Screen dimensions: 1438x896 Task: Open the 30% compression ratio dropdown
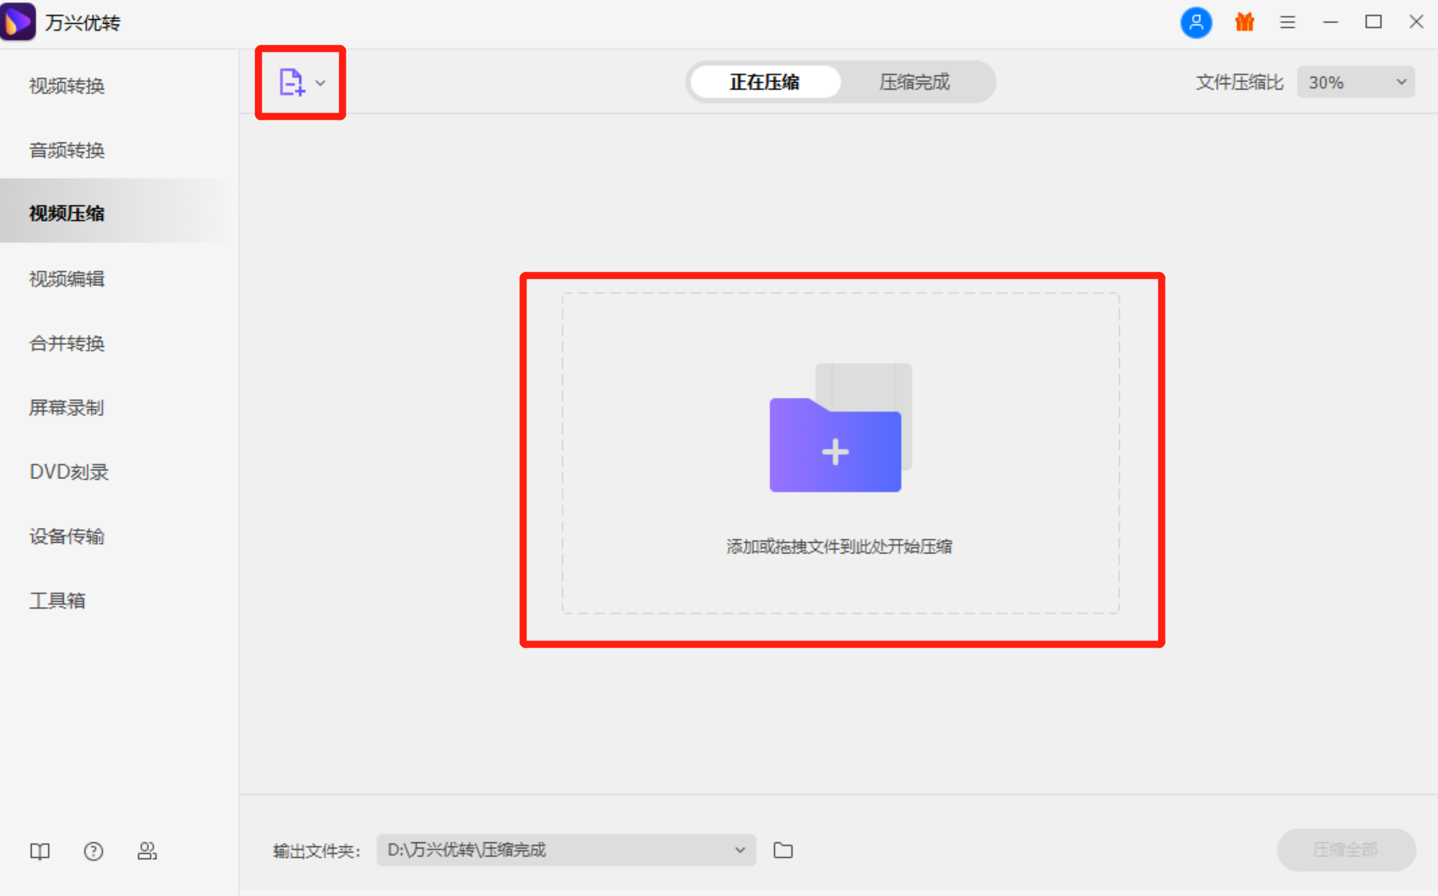(1355, 82)
